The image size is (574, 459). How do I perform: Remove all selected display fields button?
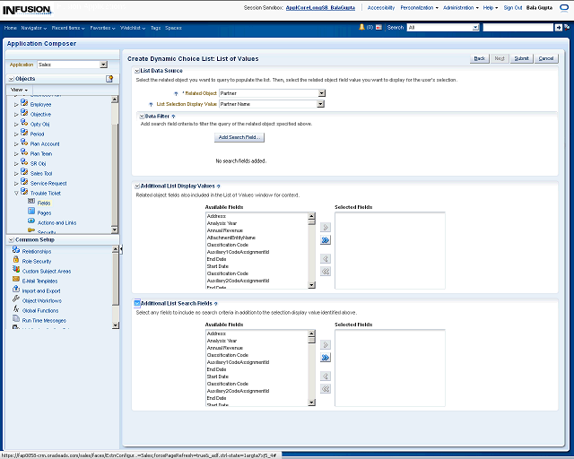tap(326, 271)
